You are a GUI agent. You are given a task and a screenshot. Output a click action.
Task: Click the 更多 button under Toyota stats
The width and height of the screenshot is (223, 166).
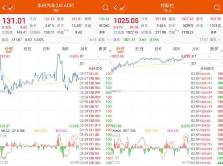point(102,32)
